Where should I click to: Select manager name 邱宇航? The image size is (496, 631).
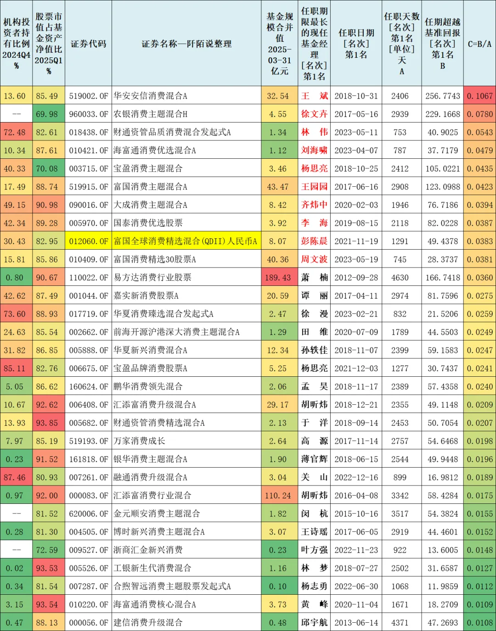(314, 623)
